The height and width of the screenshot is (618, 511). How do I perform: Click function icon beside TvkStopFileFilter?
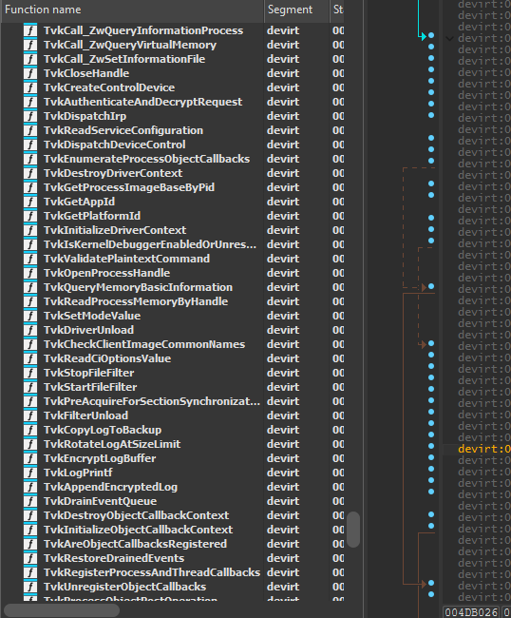pyautogui.click(x=30, y=373)
